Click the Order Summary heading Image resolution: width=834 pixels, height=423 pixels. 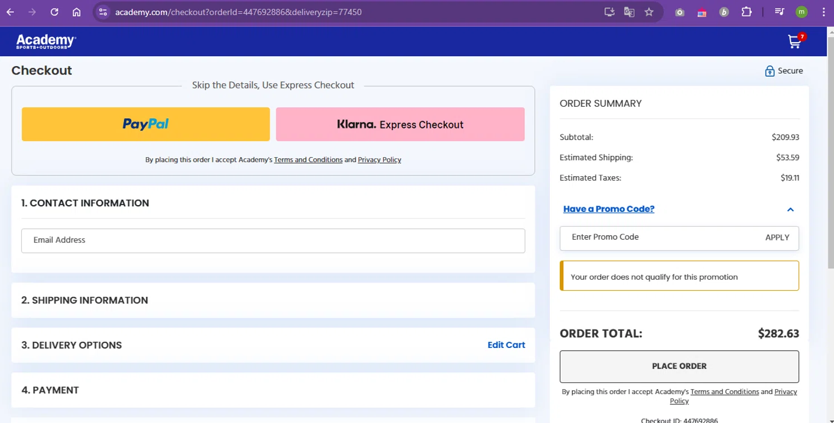click(x=600, y=103)
